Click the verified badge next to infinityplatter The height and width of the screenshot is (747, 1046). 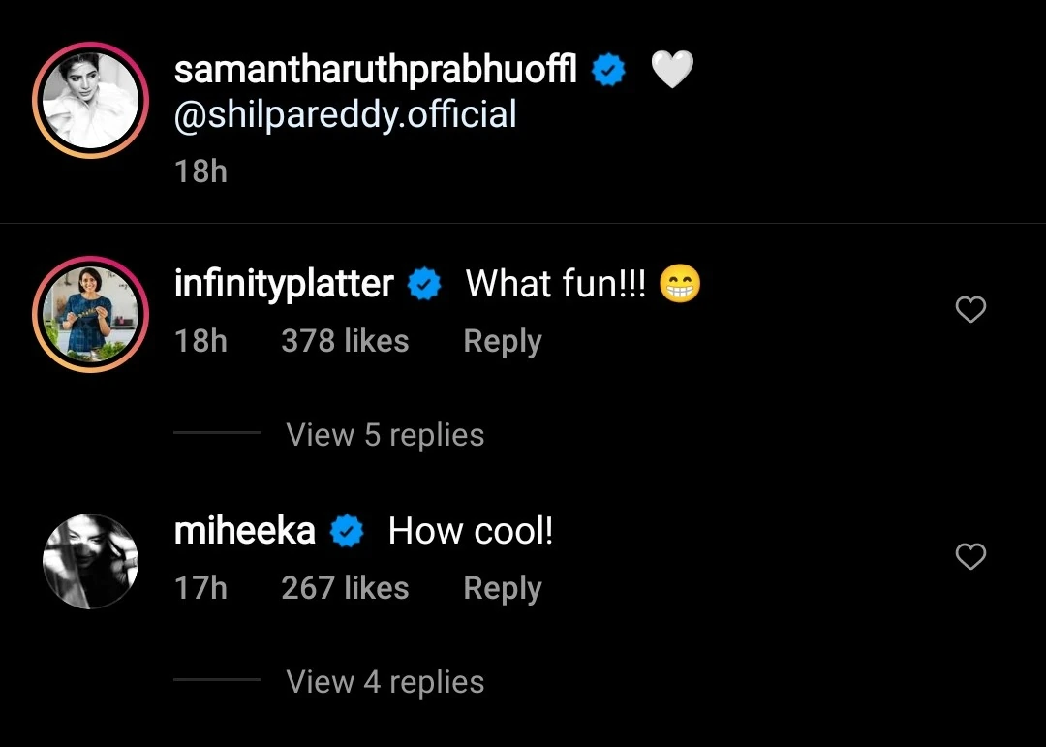tap(424, 285)
